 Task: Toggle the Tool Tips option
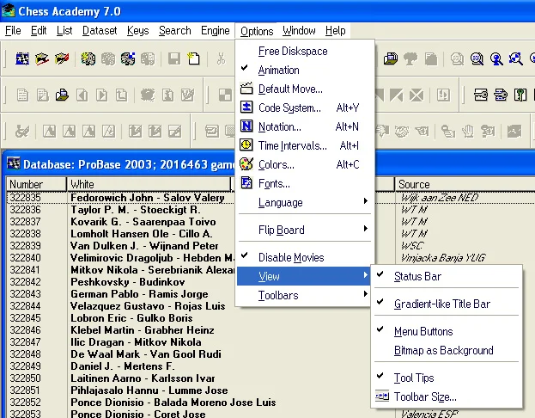(447, 378)
